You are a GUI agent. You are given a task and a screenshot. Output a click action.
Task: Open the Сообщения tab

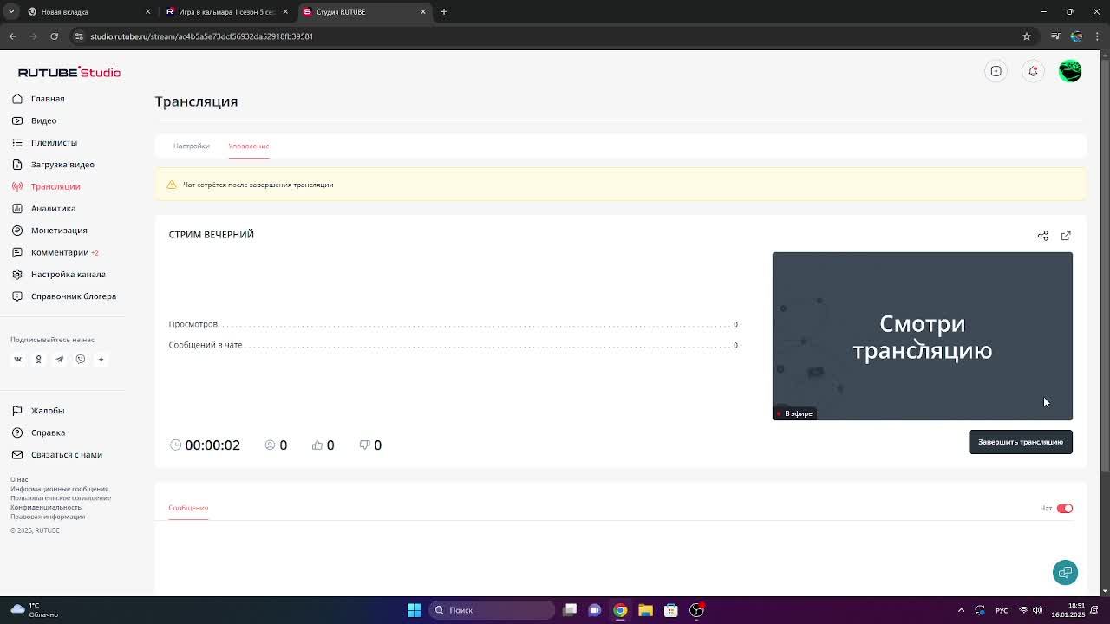click(x=188, y=508)
